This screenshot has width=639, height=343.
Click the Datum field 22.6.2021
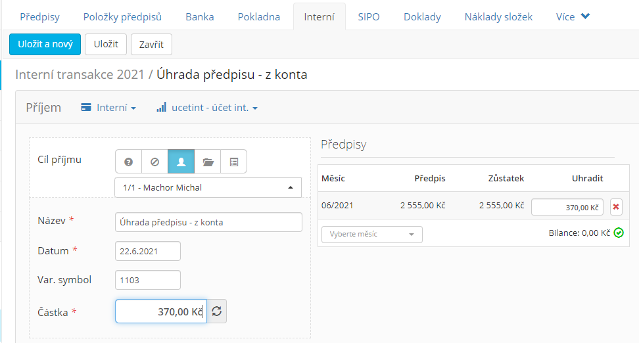coord(148,251)
